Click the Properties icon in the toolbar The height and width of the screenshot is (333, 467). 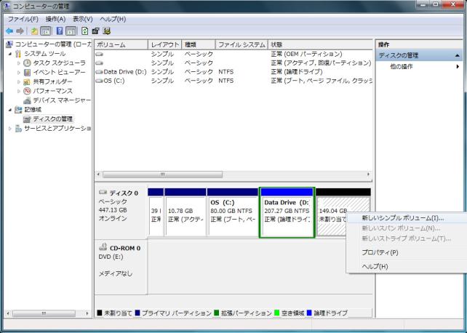click(x=95, y=31)
